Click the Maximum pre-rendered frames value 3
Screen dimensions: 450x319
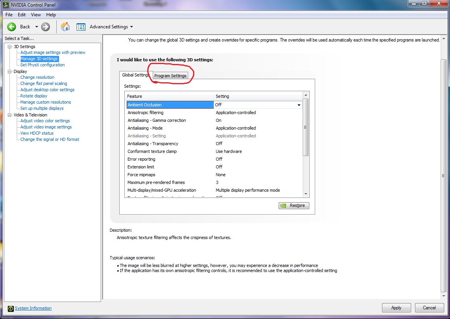pos(217,182)
